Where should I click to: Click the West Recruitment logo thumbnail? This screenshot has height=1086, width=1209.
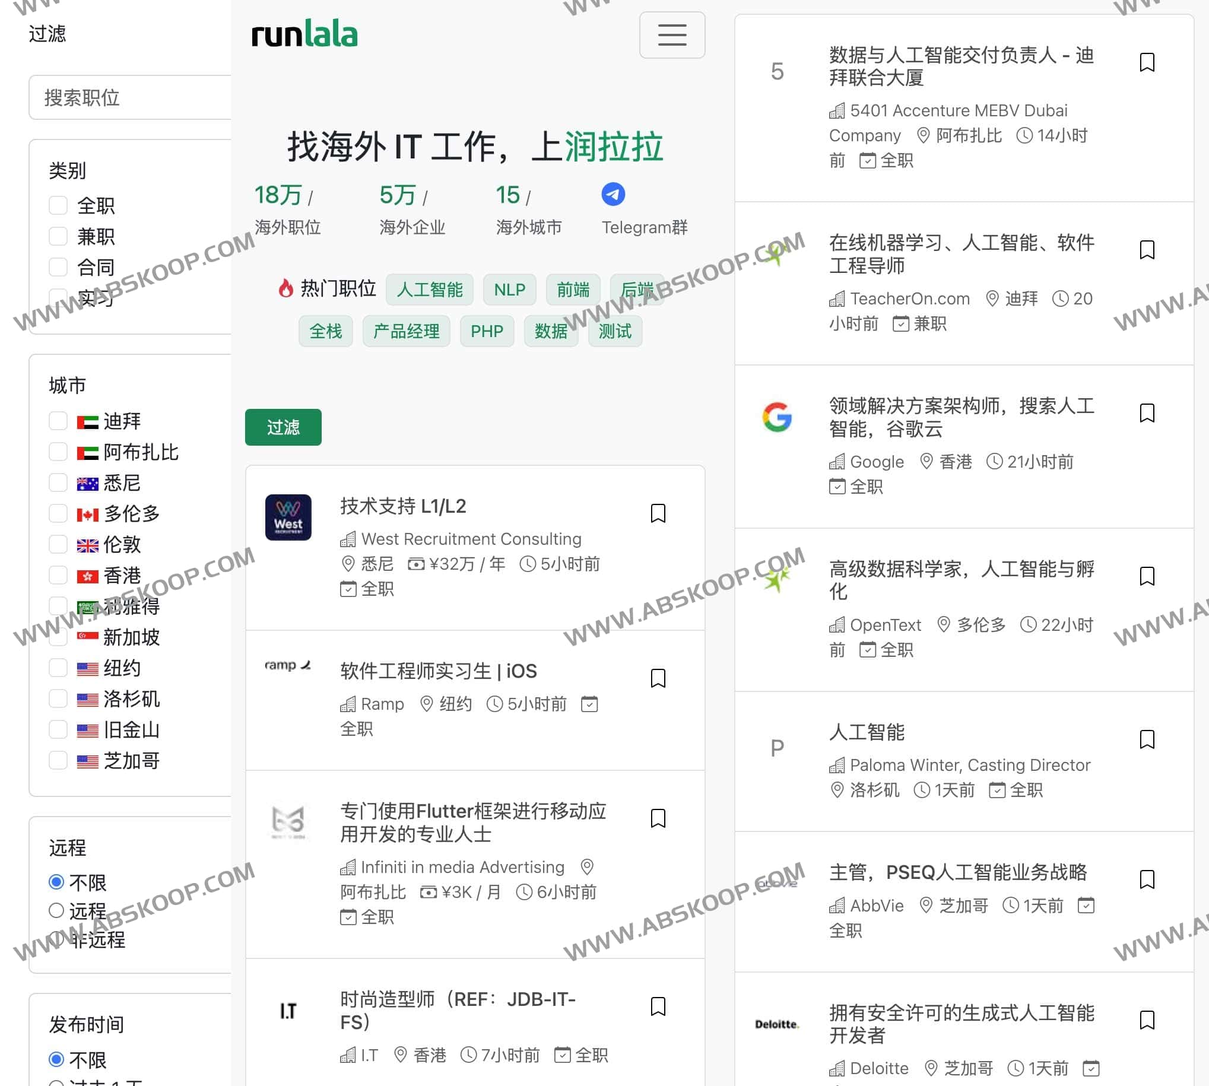(x=288, y=518)
